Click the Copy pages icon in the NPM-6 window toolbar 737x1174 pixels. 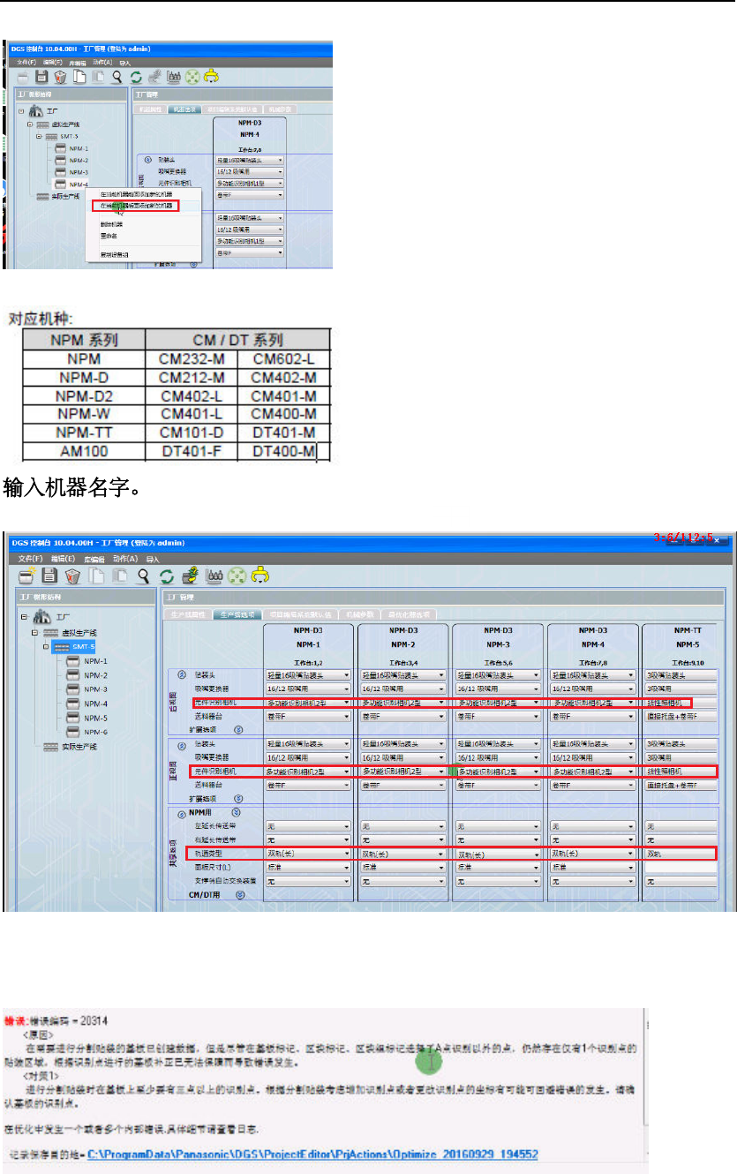[95, 575]
